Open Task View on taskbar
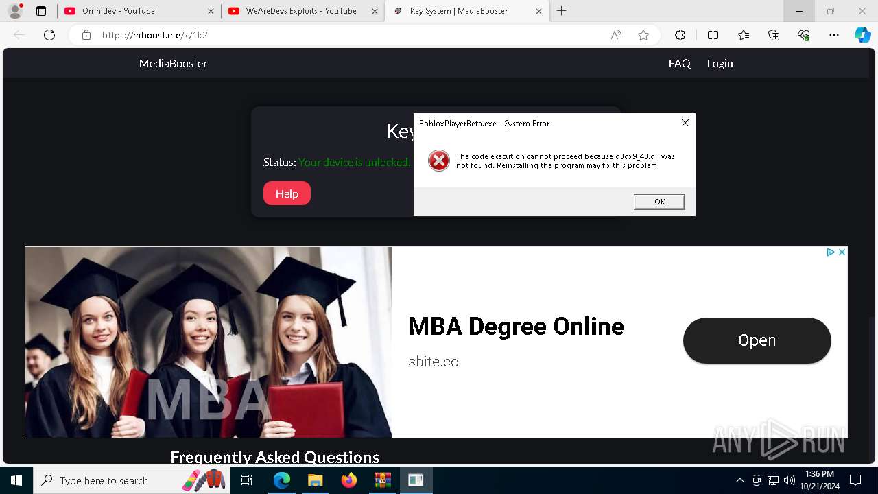 248,480
